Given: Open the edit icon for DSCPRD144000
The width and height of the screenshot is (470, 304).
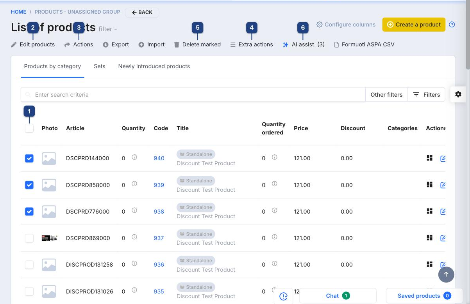Looking at the screenshot, I should tap(443, 158).
